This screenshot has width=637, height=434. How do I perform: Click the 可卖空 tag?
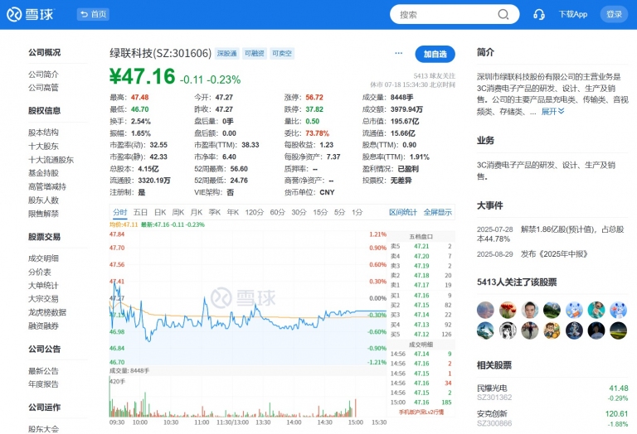[x=282, y=54]
